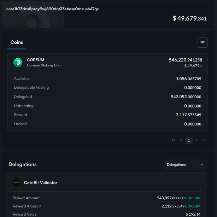The height and width of the screenshot is (217, 217).
Task: Go to last page of coins
Action: [204, 140]
